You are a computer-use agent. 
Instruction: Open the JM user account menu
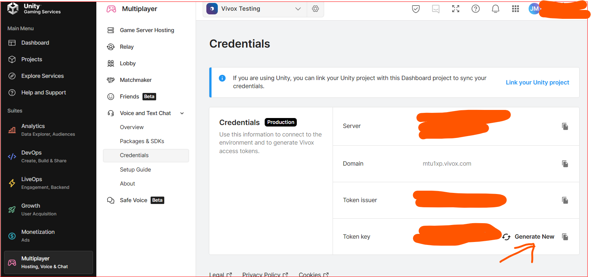click(x=535, y=9)
